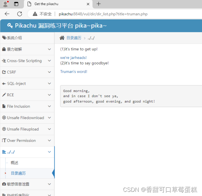202x196 pixels.
Task: Open the "Truman's word!" link
Action: 74,71
